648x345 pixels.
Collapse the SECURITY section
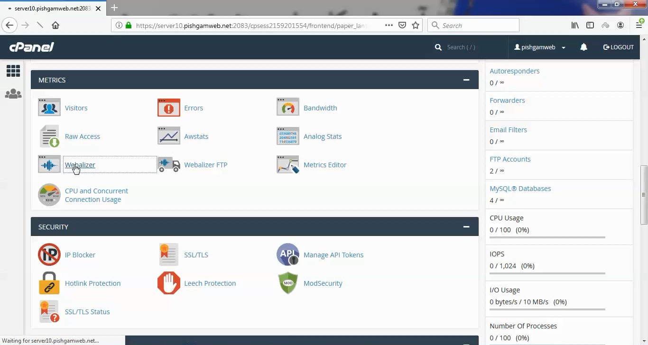(466, 227)
